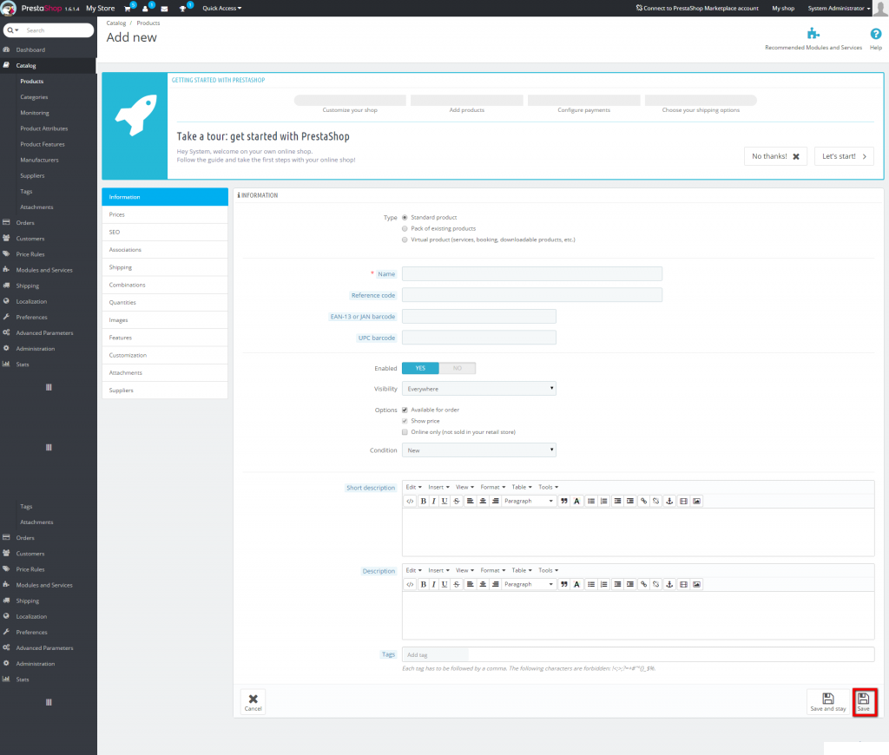Align left in Short description editor

470,501
